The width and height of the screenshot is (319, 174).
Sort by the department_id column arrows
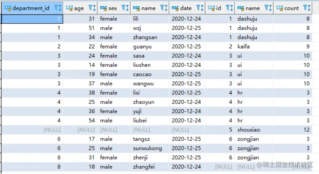point(60,8)
